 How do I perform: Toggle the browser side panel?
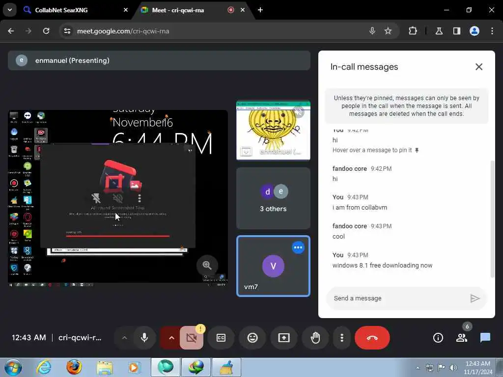click(456, 31)
